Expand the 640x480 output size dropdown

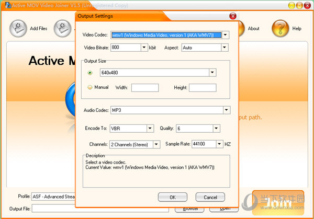212,73
